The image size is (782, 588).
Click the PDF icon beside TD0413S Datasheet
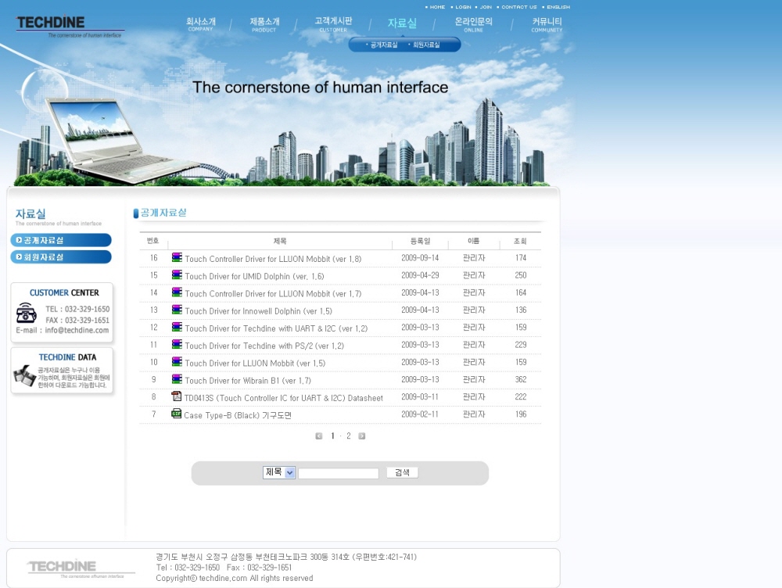[177, 396]
